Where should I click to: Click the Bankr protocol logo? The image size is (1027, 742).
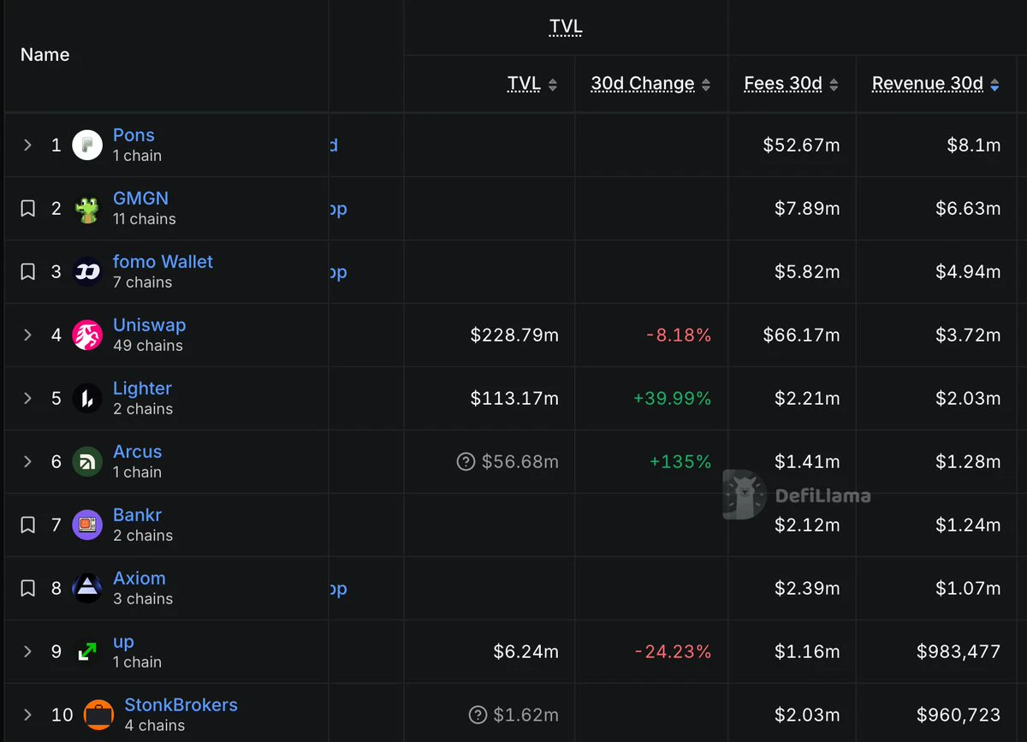pyautogui.click(x=87, y=525)
